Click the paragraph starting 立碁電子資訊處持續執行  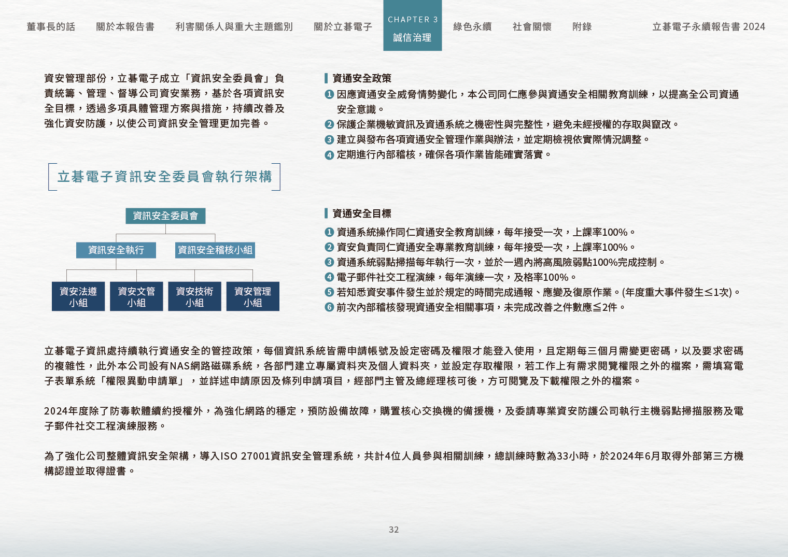394,366
